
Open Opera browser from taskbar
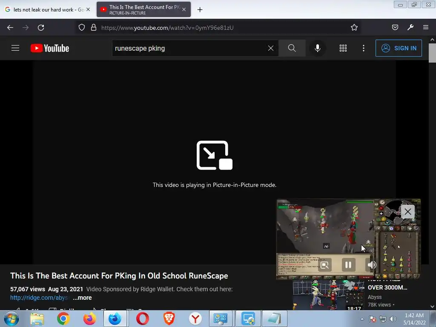point(143,318)
